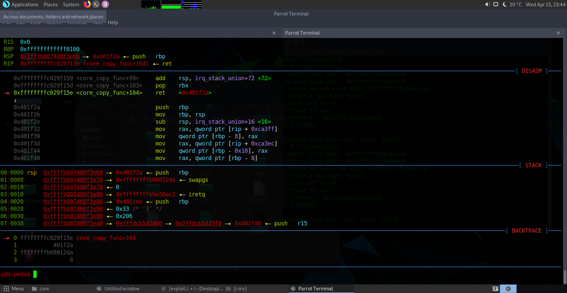Select Parrot Terminal in the bottom taskbar

point(322,289)
